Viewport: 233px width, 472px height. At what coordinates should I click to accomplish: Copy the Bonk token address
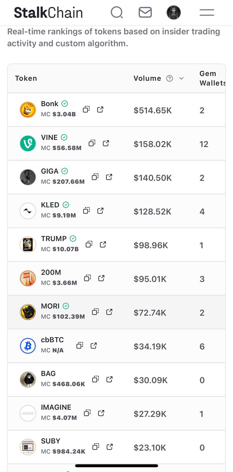[x=87, y=110]
